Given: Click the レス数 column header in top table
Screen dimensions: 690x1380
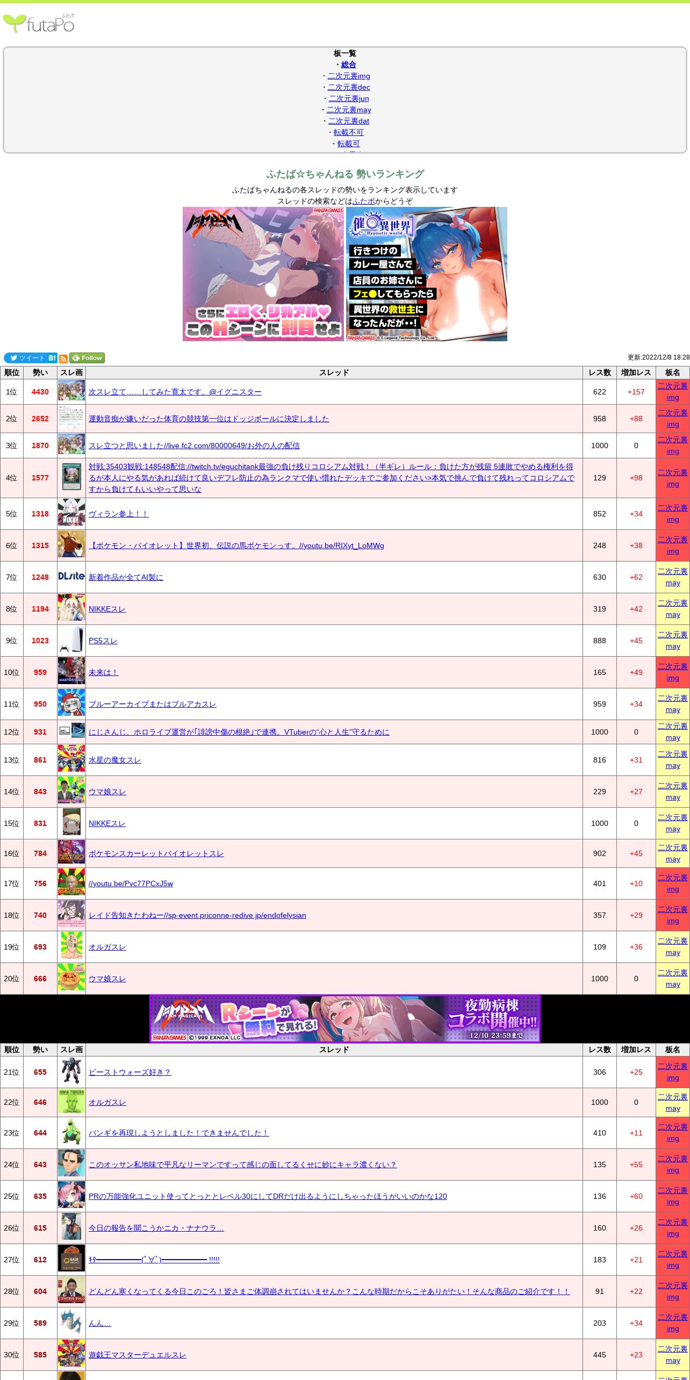Looking at the screenshot, I should (x=600, y=372).
